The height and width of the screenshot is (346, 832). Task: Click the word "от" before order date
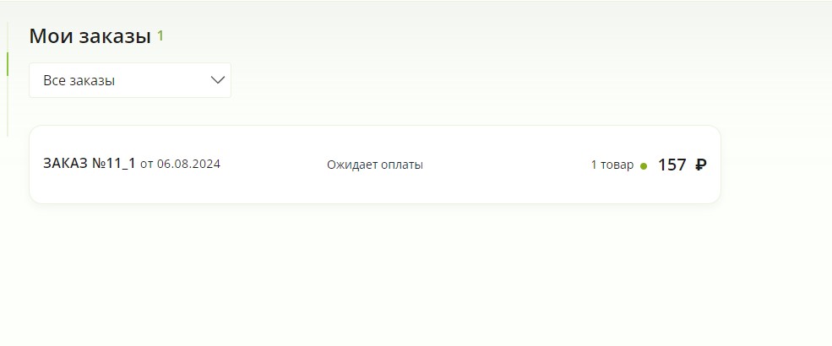146,165
